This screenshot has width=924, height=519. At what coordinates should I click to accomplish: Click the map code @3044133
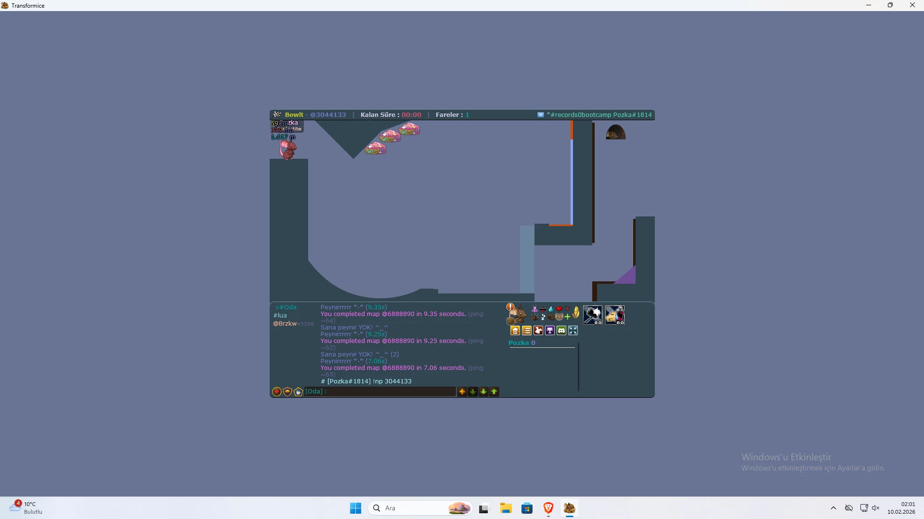click(x=328, y=115)
